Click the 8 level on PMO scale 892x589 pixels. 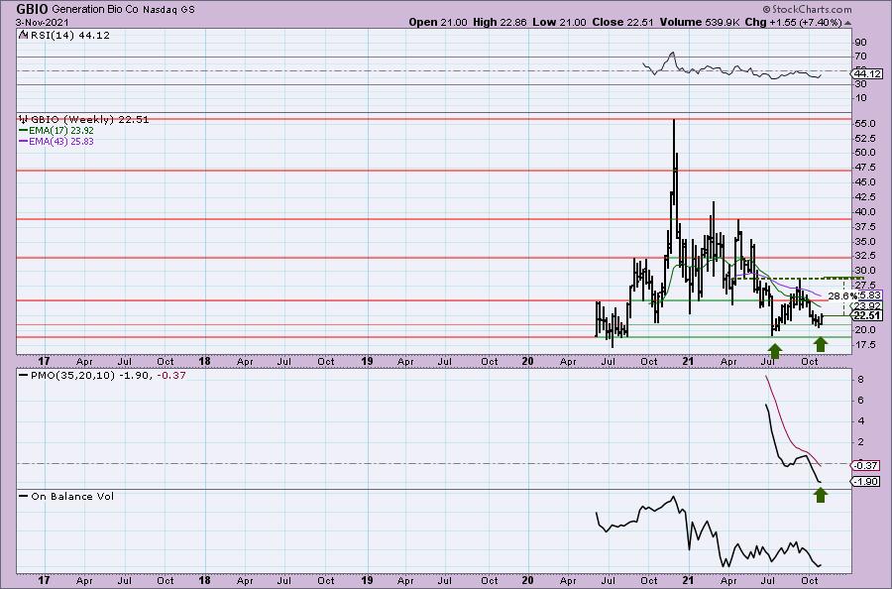(860, 380)
